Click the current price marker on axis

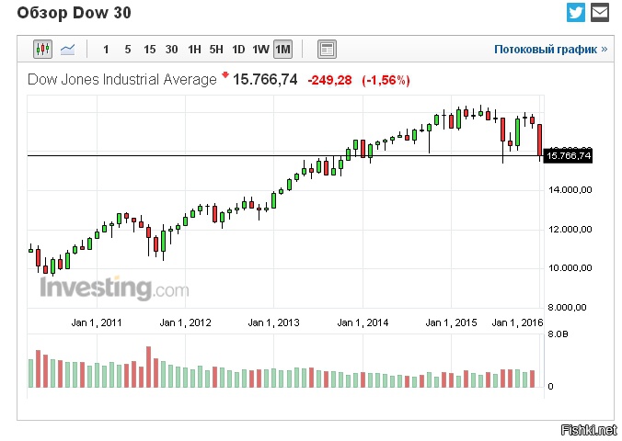tap(568, 155)
